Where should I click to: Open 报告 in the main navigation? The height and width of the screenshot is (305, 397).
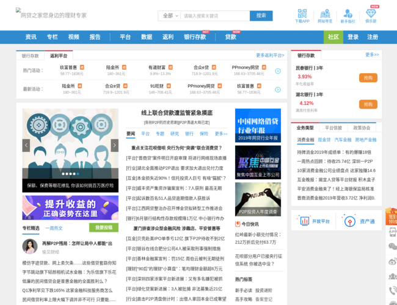point(95,37)
